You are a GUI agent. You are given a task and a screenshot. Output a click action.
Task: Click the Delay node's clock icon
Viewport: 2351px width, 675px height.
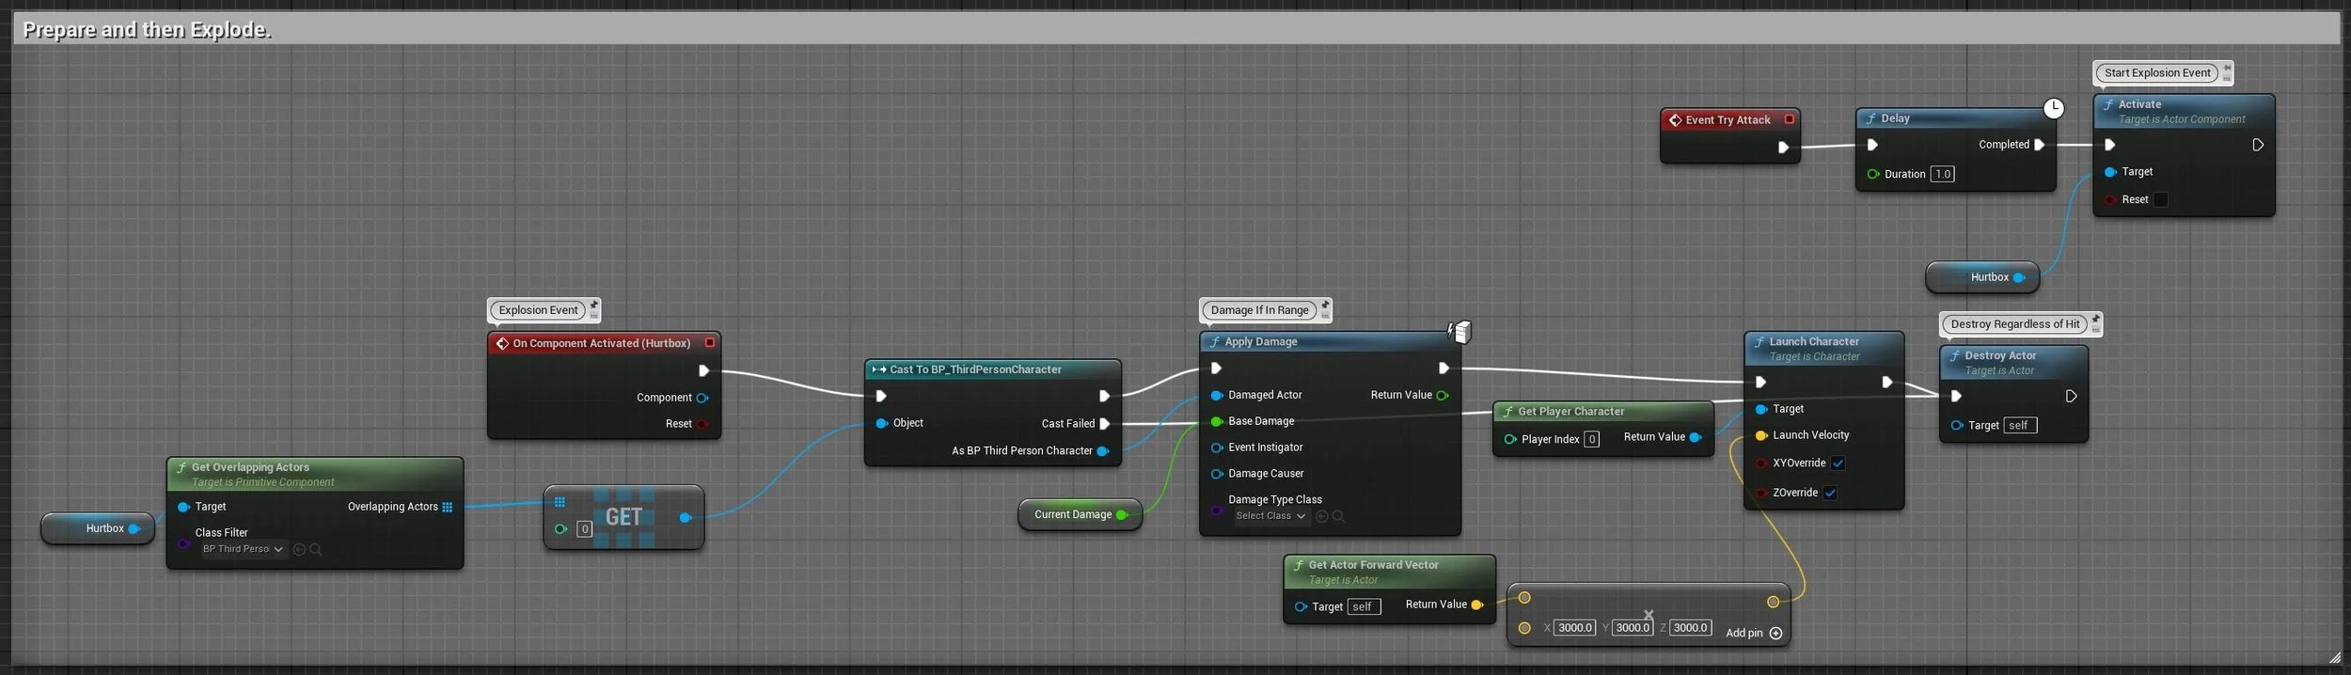pos(2053,108)
